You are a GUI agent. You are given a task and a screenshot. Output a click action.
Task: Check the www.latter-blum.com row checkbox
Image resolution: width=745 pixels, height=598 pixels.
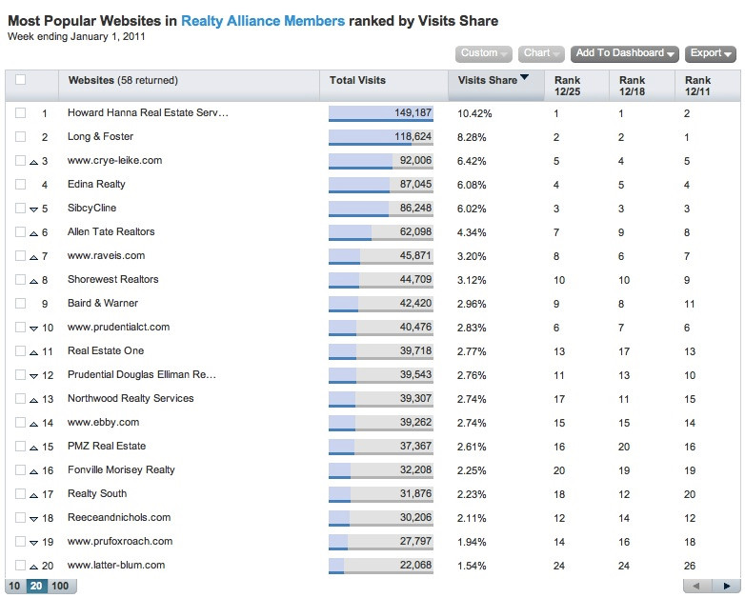point(20,565)
